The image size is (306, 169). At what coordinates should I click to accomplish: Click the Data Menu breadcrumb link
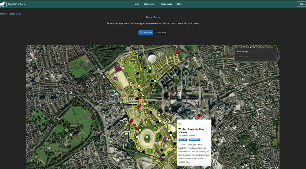coord(16,14)
